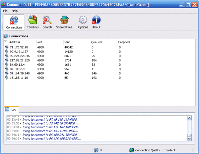The width and height of the screenshot is (199, 154).
Task: Open the Search toolbar icon
Action: [x=47, y=22]
